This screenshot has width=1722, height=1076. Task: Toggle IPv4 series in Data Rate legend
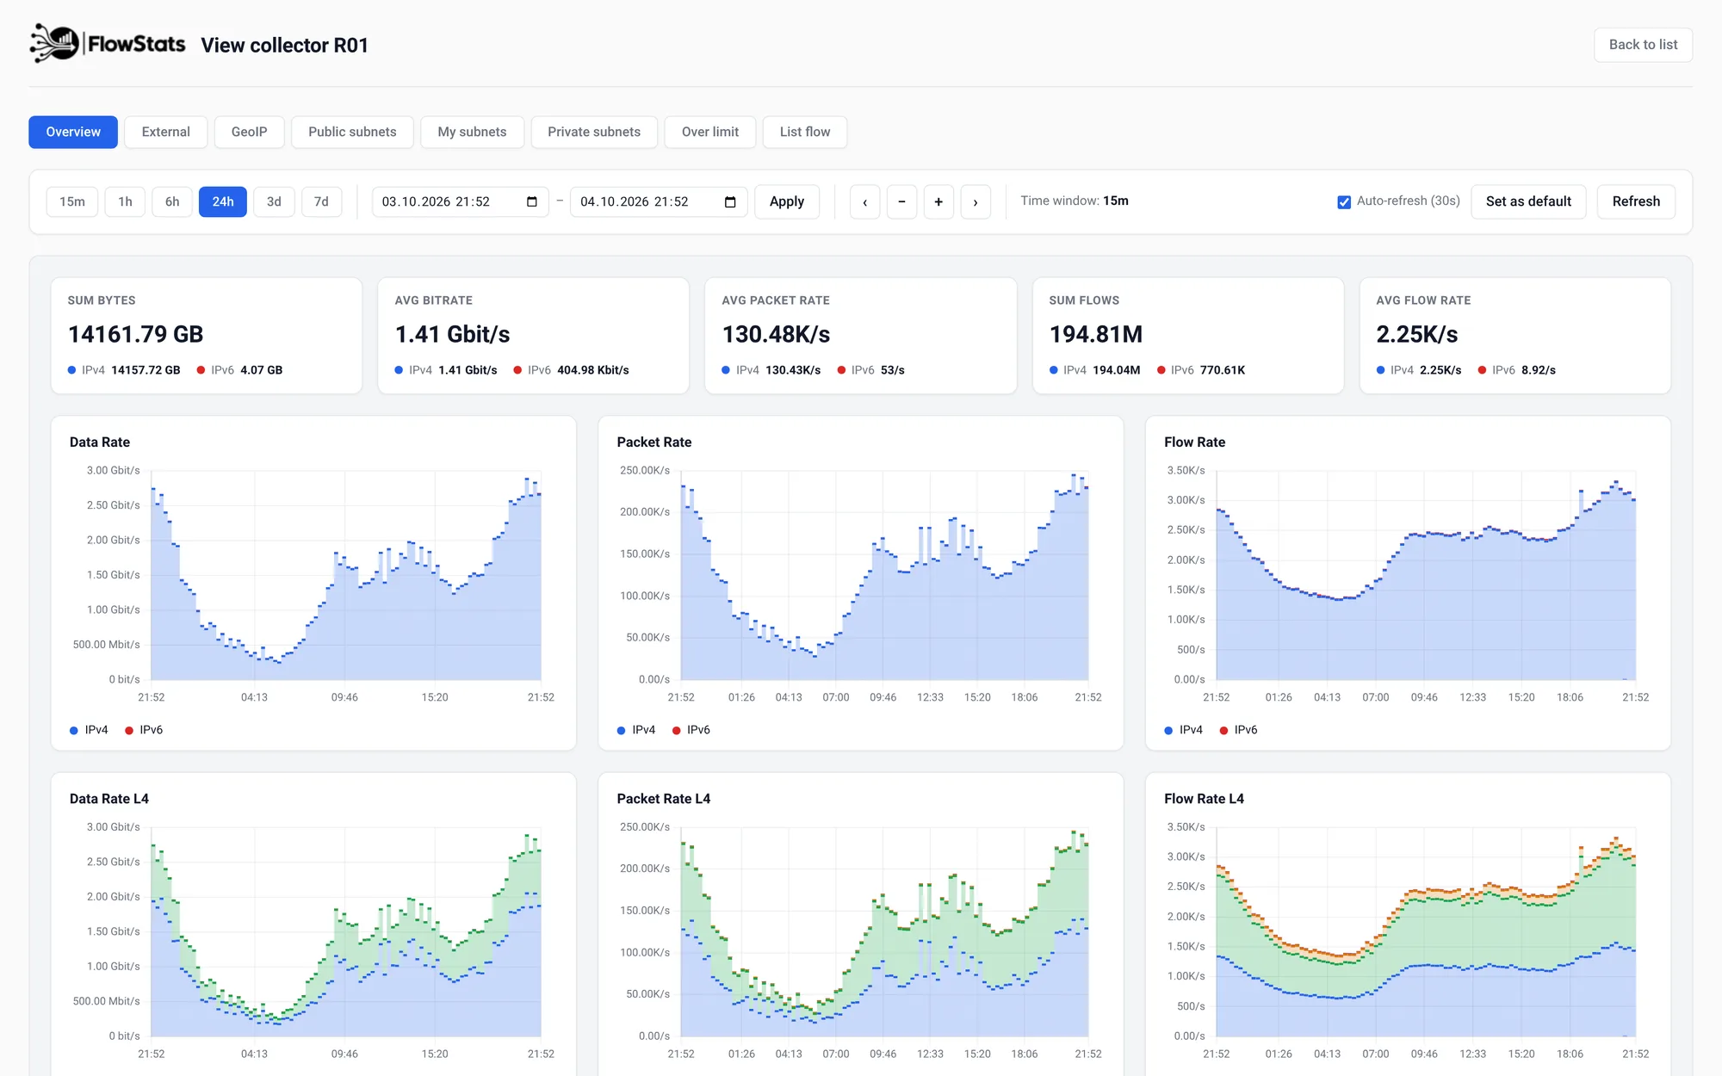point(89,730)
